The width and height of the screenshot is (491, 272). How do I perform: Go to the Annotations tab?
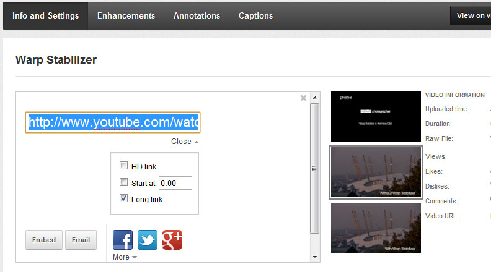click(197, 15)
